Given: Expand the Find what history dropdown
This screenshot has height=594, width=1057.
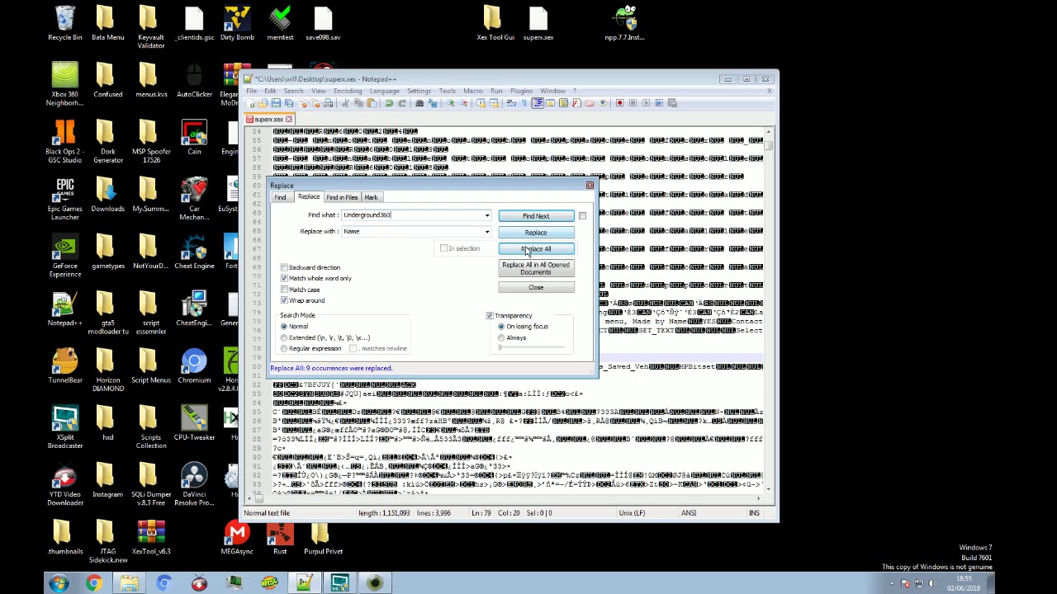Looking at the screenshot, I should [x=487, y=215].
